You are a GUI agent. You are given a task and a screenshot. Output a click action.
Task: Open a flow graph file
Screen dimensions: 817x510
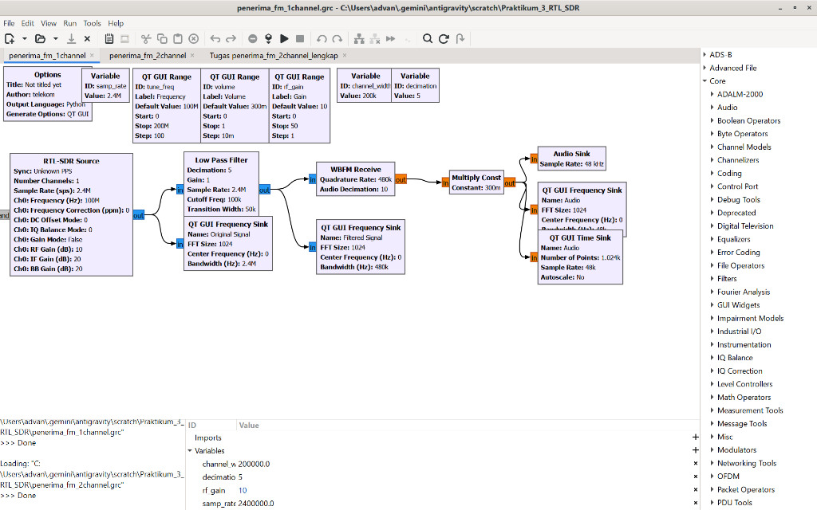[x=40, y=38]
